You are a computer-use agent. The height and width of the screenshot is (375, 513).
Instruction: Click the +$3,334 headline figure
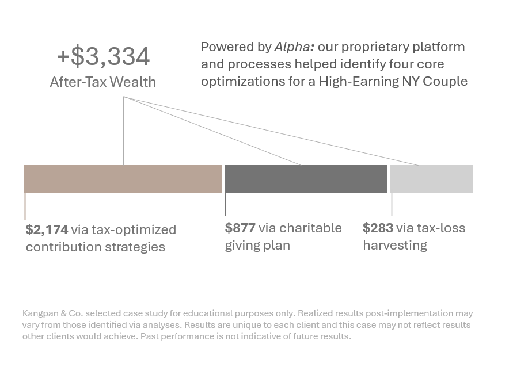[x=103, y=57]
